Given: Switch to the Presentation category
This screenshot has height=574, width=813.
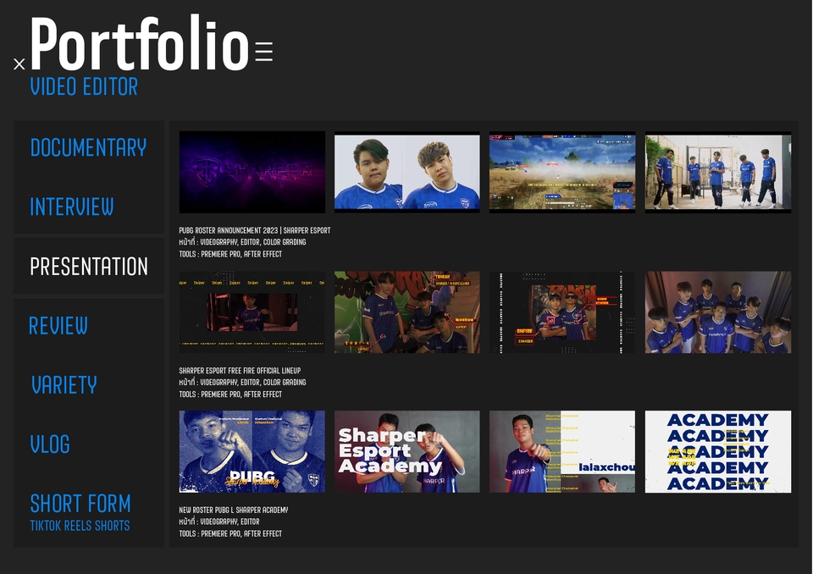Looking at the screenshot, I should (x=89, y=267).
